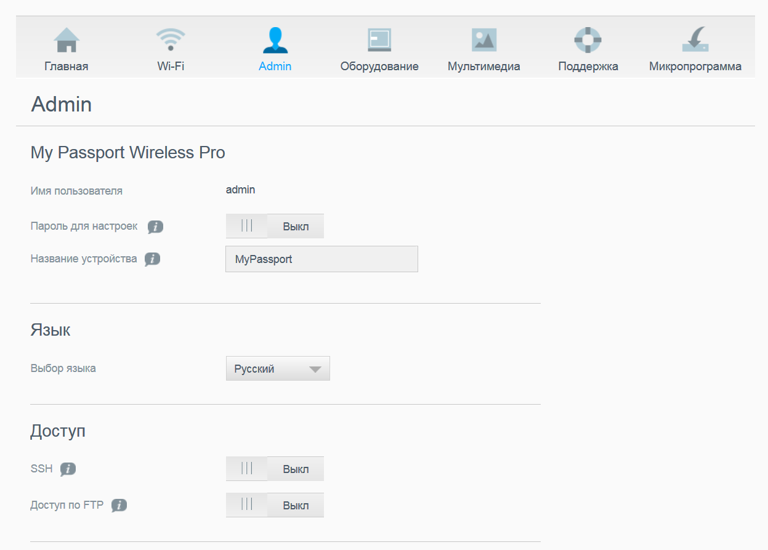Toggle Пароль для настроек switch
768x550 pixels.
click(275, 226)
